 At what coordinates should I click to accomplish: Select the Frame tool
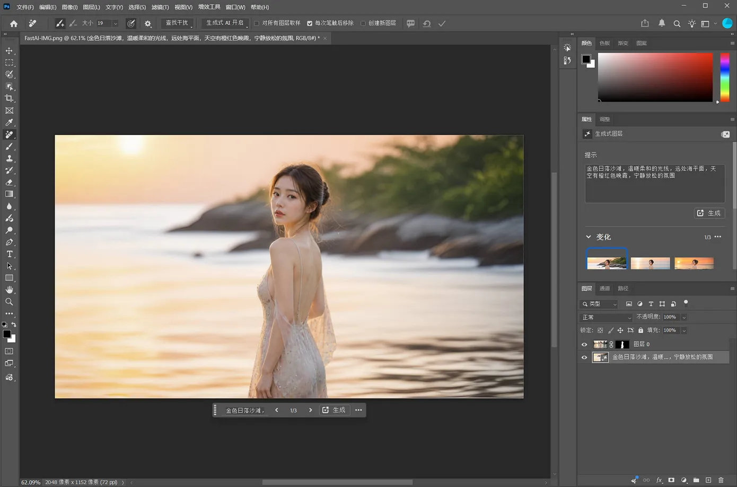(x=9, y=111)
